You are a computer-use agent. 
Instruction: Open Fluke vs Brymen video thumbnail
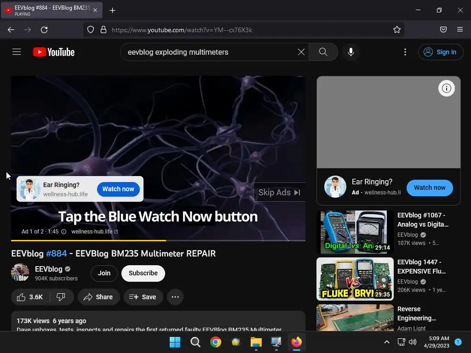click(x=355, y=279)
